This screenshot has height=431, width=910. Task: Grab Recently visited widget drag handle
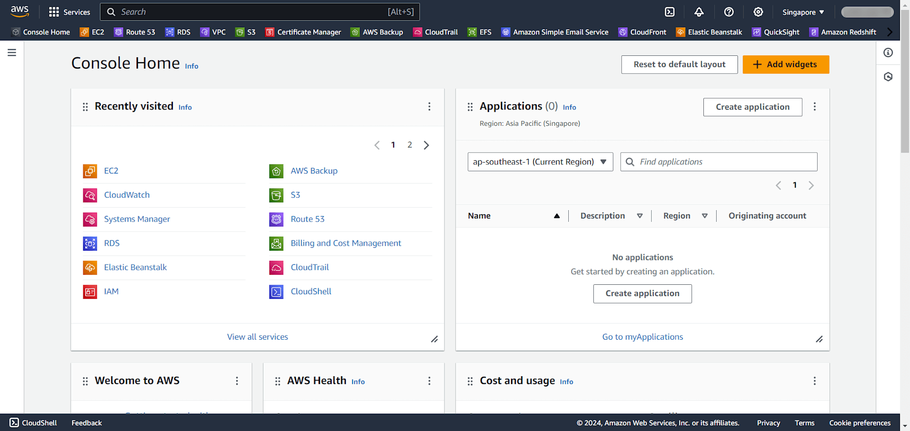(x=85, y=107)
